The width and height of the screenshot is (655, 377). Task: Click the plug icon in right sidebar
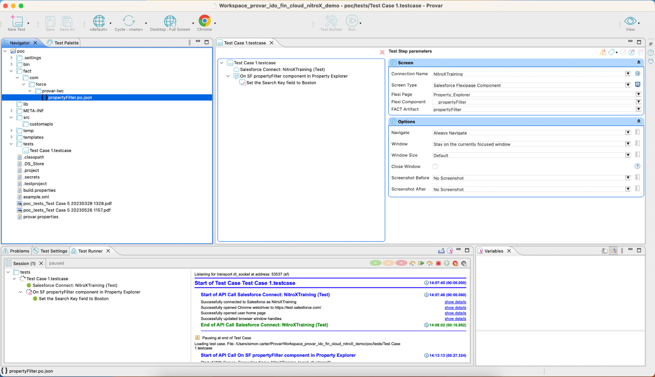[651, 61]
